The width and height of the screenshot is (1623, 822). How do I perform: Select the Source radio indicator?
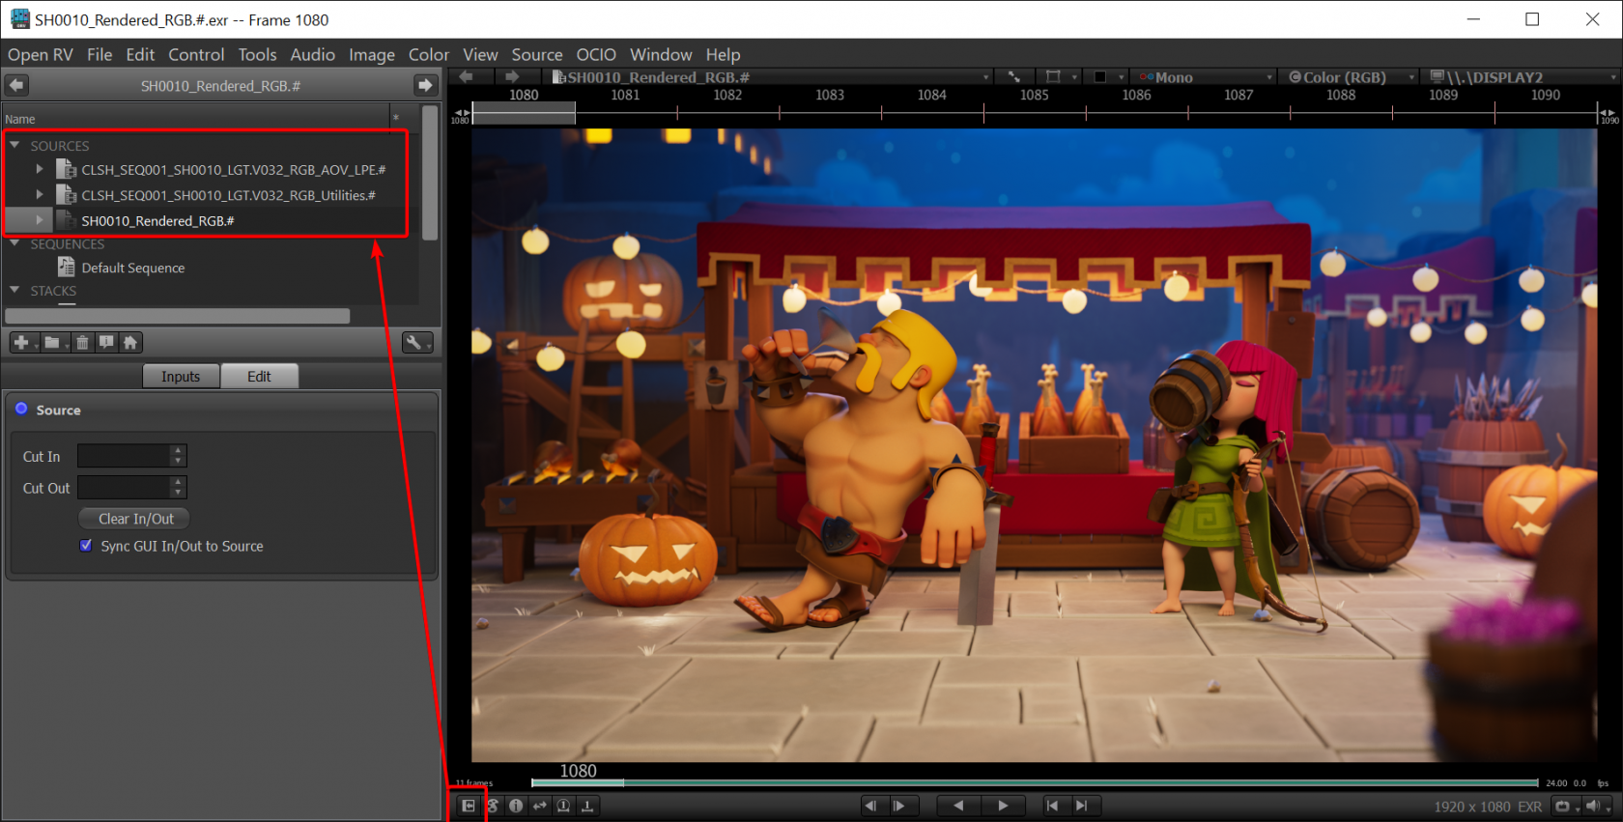[21, 409]
